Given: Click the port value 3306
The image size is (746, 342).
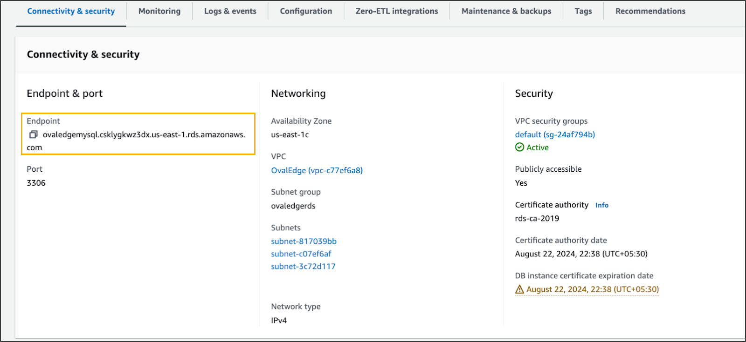Looking at the screenshot, I should (36, 183).
